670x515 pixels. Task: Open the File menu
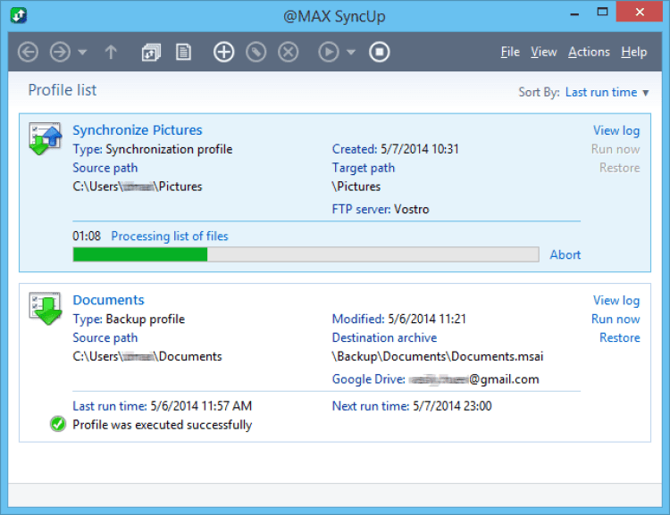(x=510, y=52)
